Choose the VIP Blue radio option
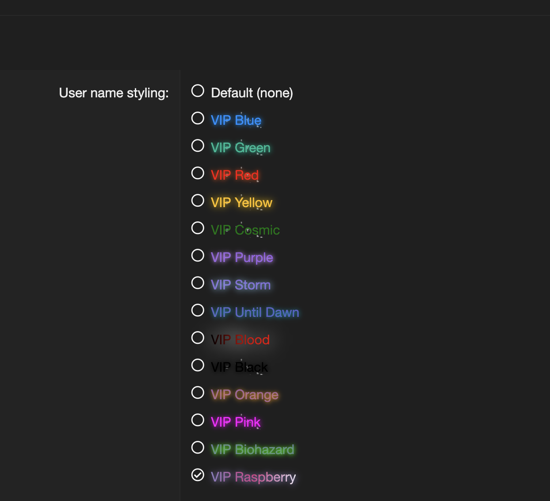 (x=198, y=118)
